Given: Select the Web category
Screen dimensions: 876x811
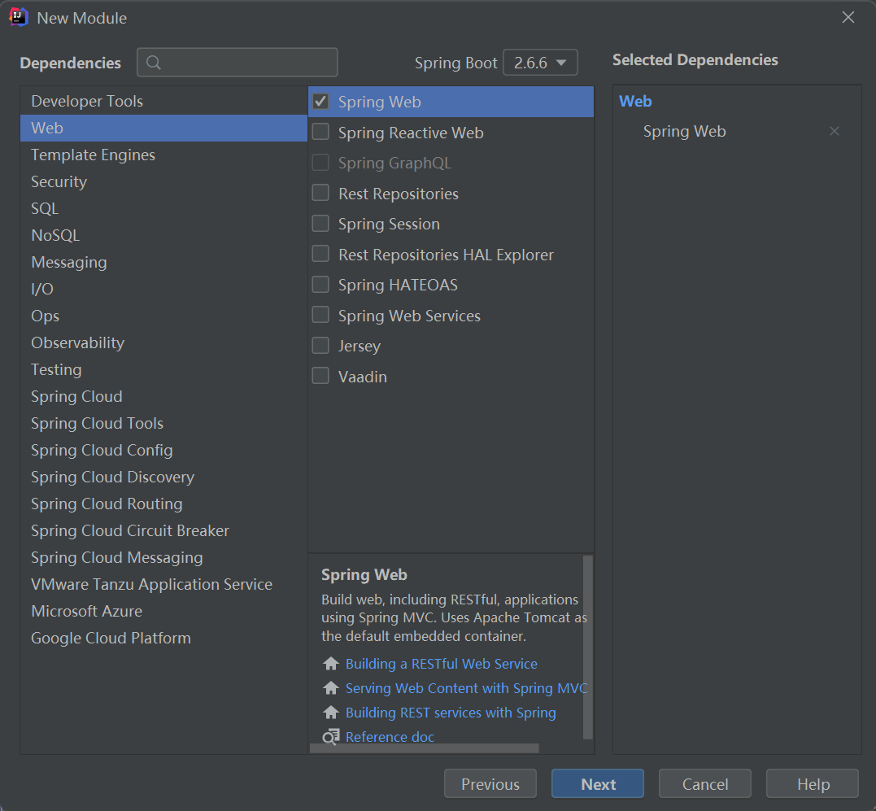Looking at the screenshot, I should coord(163,128).
